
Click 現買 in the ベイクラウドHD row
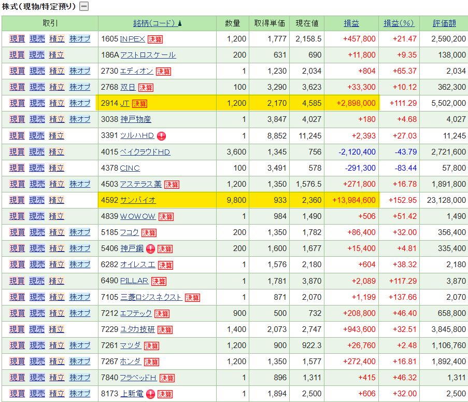click(x=17, y=153)
